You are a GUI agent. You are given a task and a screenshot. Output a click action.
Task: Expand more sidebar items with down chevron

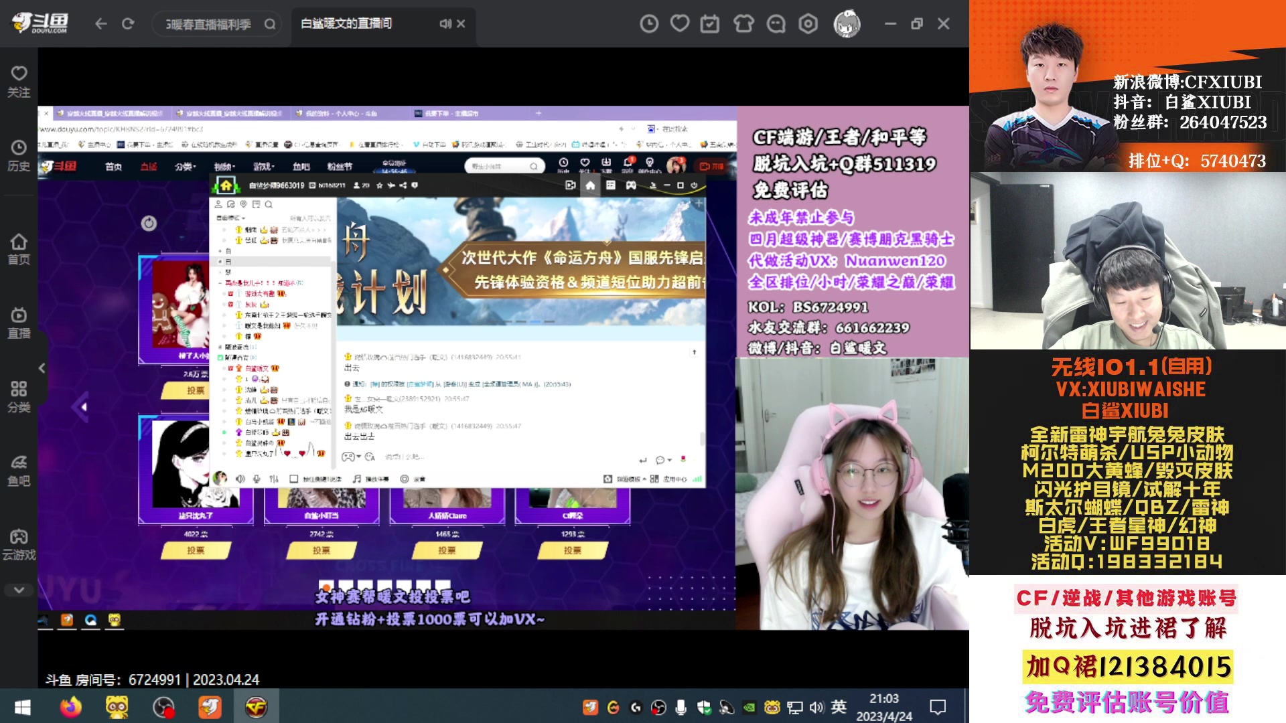tap(19, 590)
